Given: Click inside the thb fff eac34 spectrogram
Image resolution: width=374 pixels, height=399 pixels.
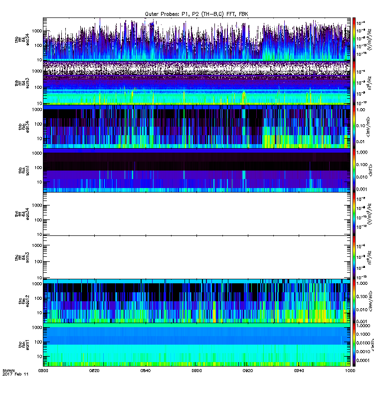Looking at the screenshot, I should tap(196, 39).
